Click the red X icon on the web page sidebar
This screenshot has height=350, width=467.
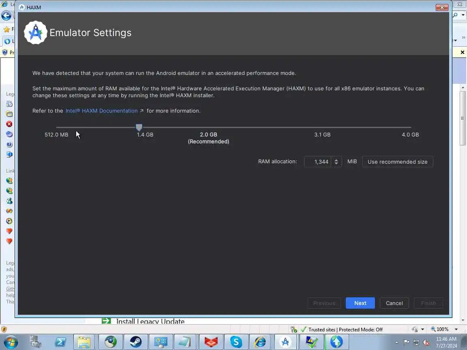9,124
